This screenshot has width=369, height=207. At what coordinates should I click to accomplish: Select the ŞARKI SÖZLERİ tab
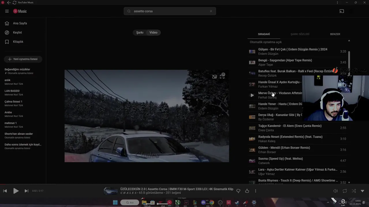click(300, 34)
